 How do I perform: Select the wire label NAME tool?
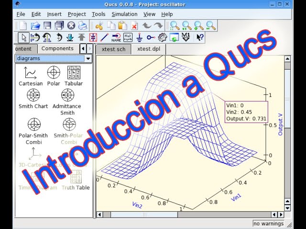[116, 37]
